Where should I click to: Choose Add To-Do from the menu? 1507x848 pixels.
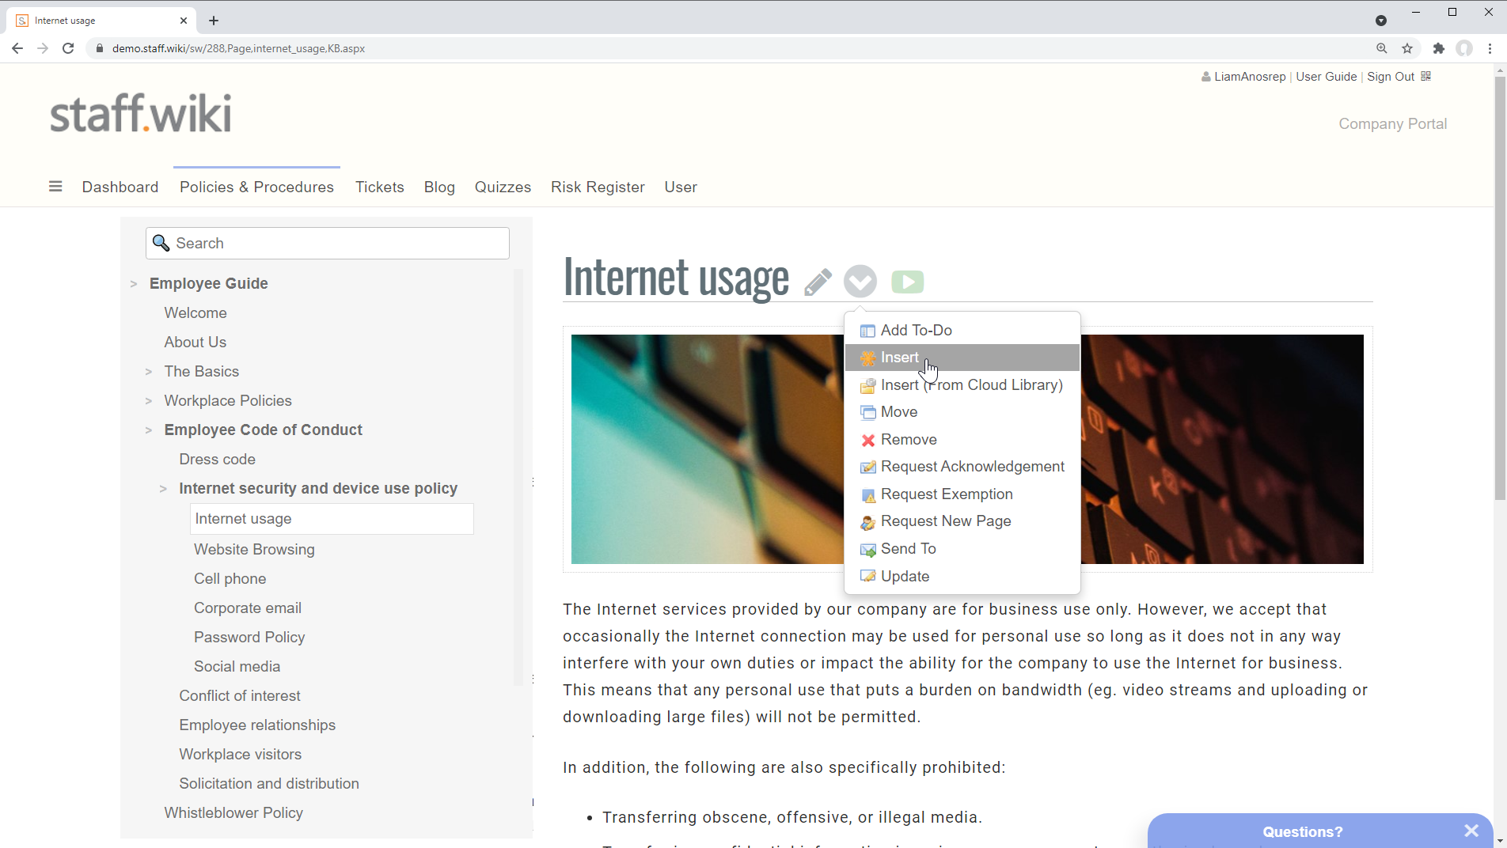pyautogui.click(x=962, y=330)
